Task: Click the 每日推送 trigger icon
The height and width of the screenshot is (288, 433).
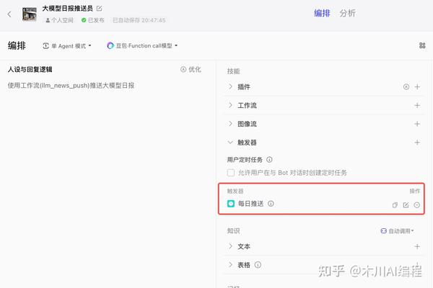Action: 231,204
